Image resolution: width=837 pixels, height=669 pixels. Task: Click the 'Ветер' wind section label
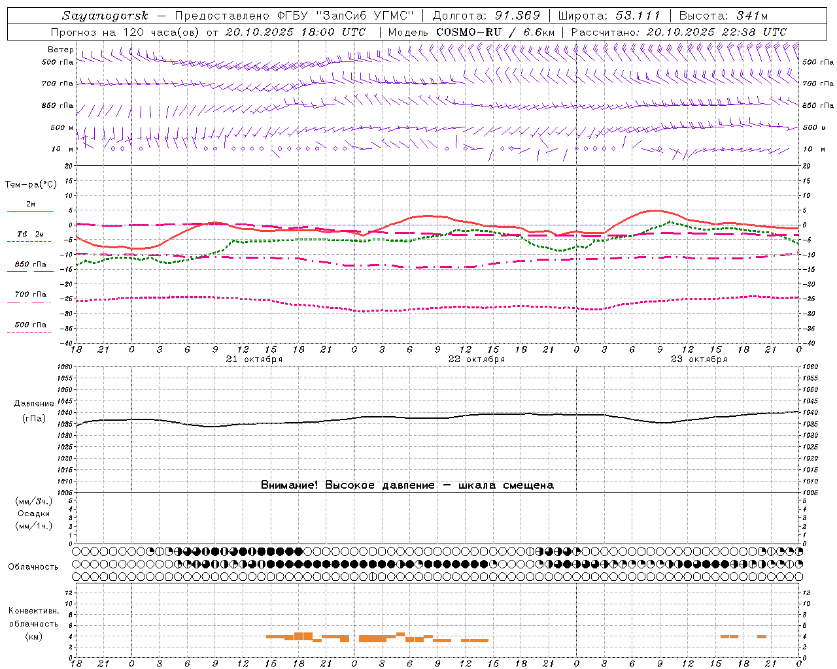click(x=61, y=50)
